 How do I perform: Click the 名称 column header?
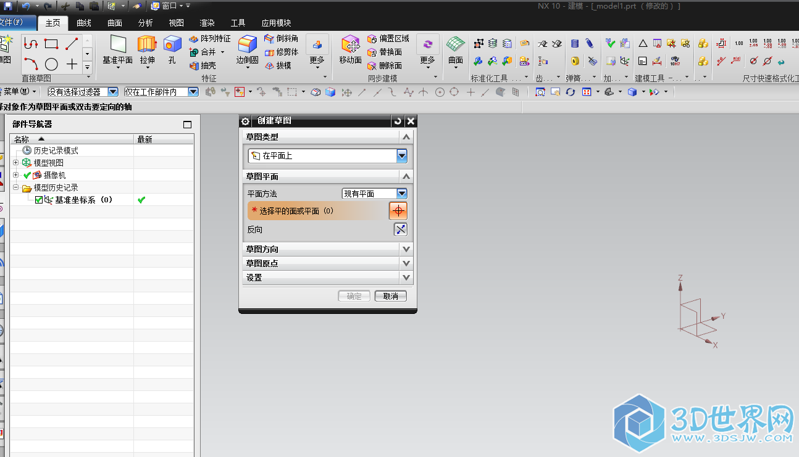72,139
